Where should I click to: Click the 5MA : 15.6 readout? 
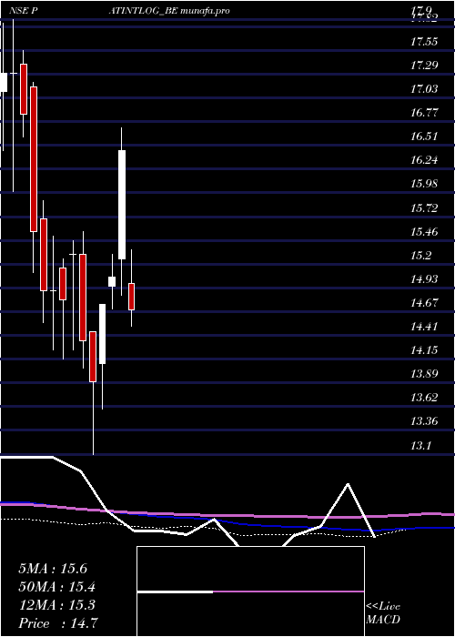pyautogui.click(x=53, y=569)
